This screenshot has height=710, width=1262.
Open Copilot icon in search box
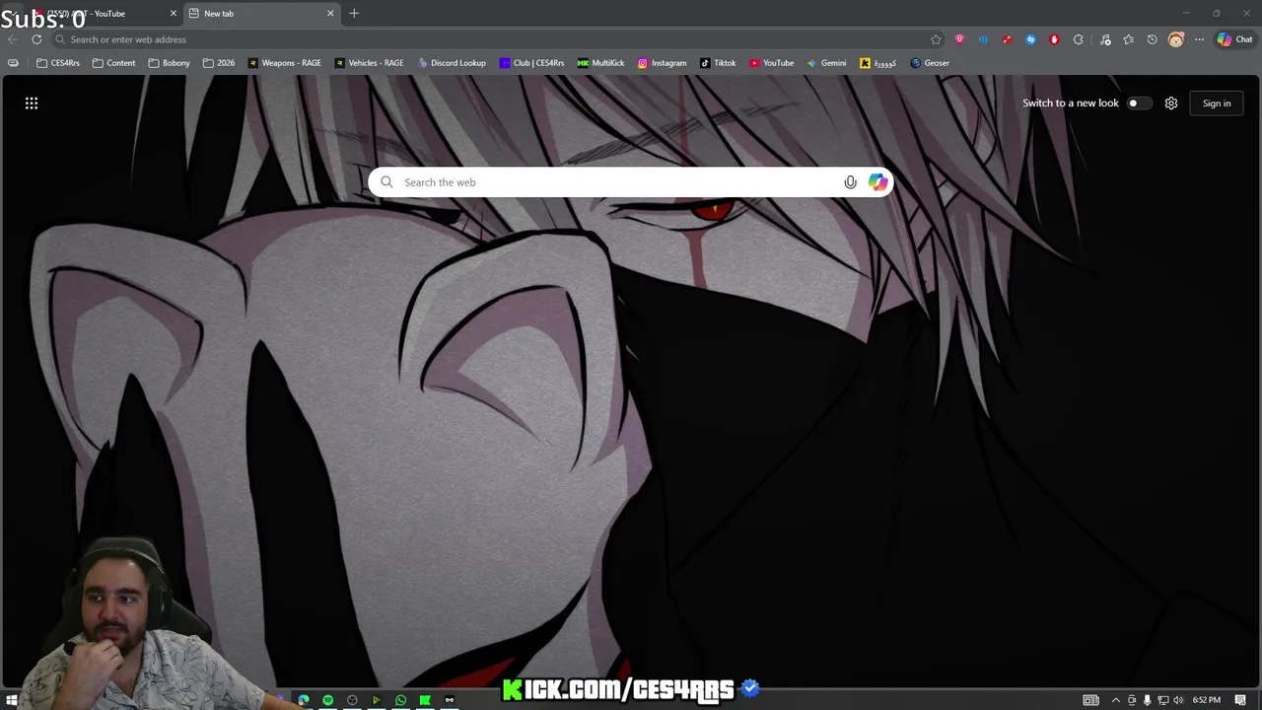point(877,182)
